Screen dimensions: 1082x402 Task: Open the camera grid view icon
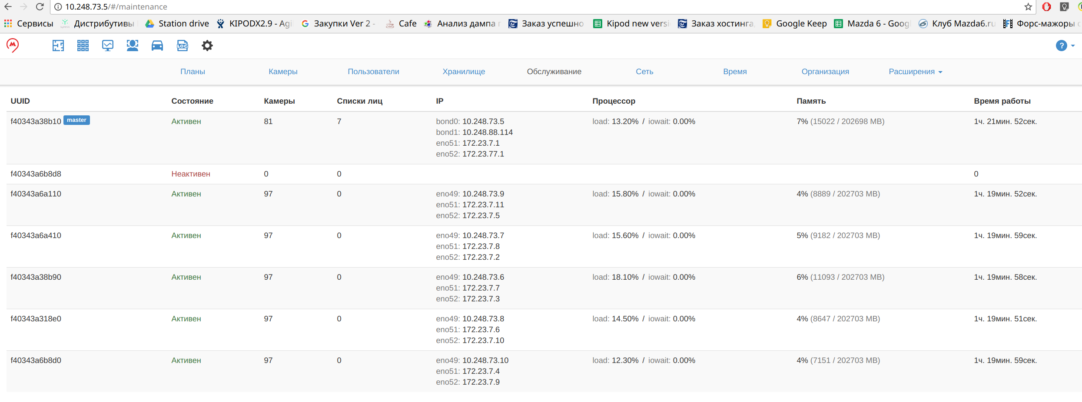click(x=83, y=46)
